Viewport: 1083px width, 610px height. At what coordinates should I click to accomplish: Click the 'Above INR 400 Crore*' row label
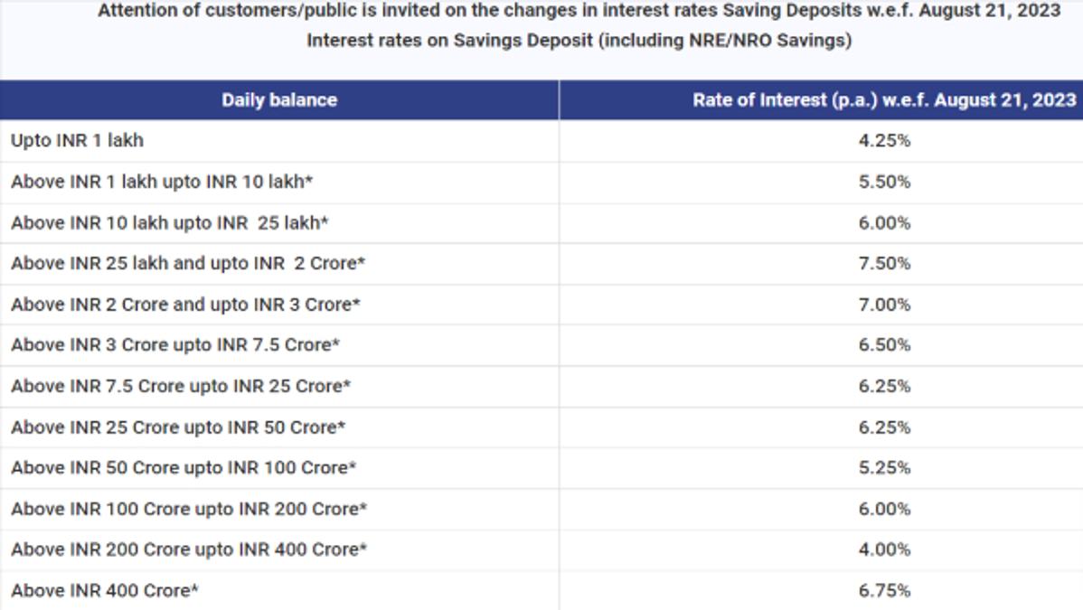[x=104, y=591]
